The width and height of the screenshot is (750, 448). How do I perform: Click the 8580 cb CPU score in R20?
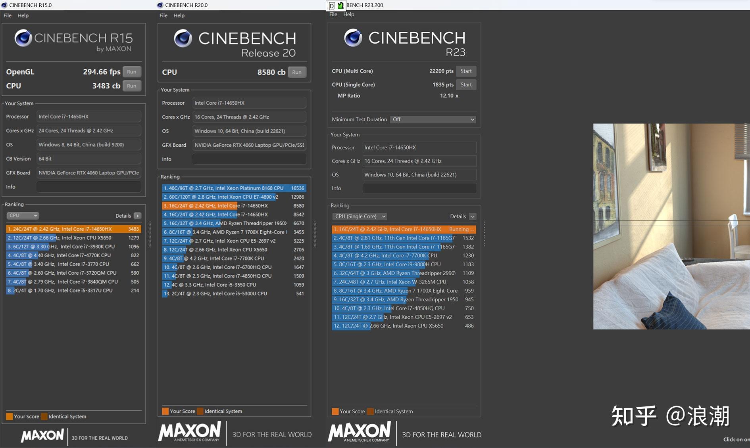271,72
